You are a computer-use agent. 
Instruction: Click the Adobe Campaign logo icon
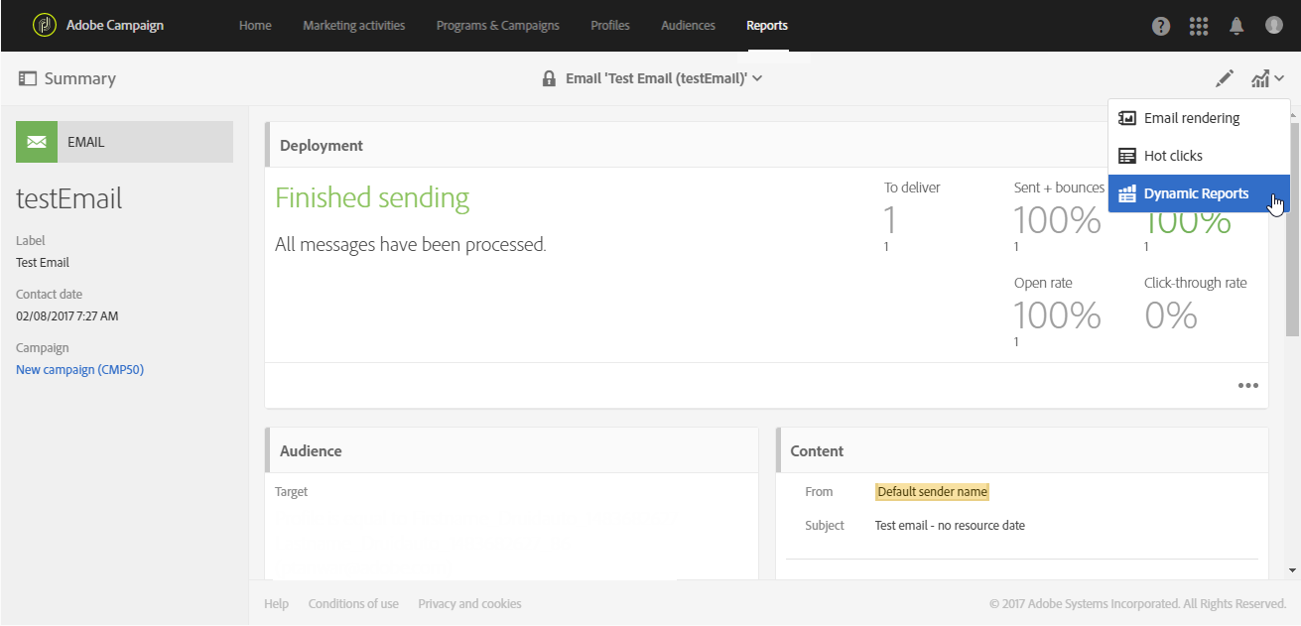coord(44,26)
